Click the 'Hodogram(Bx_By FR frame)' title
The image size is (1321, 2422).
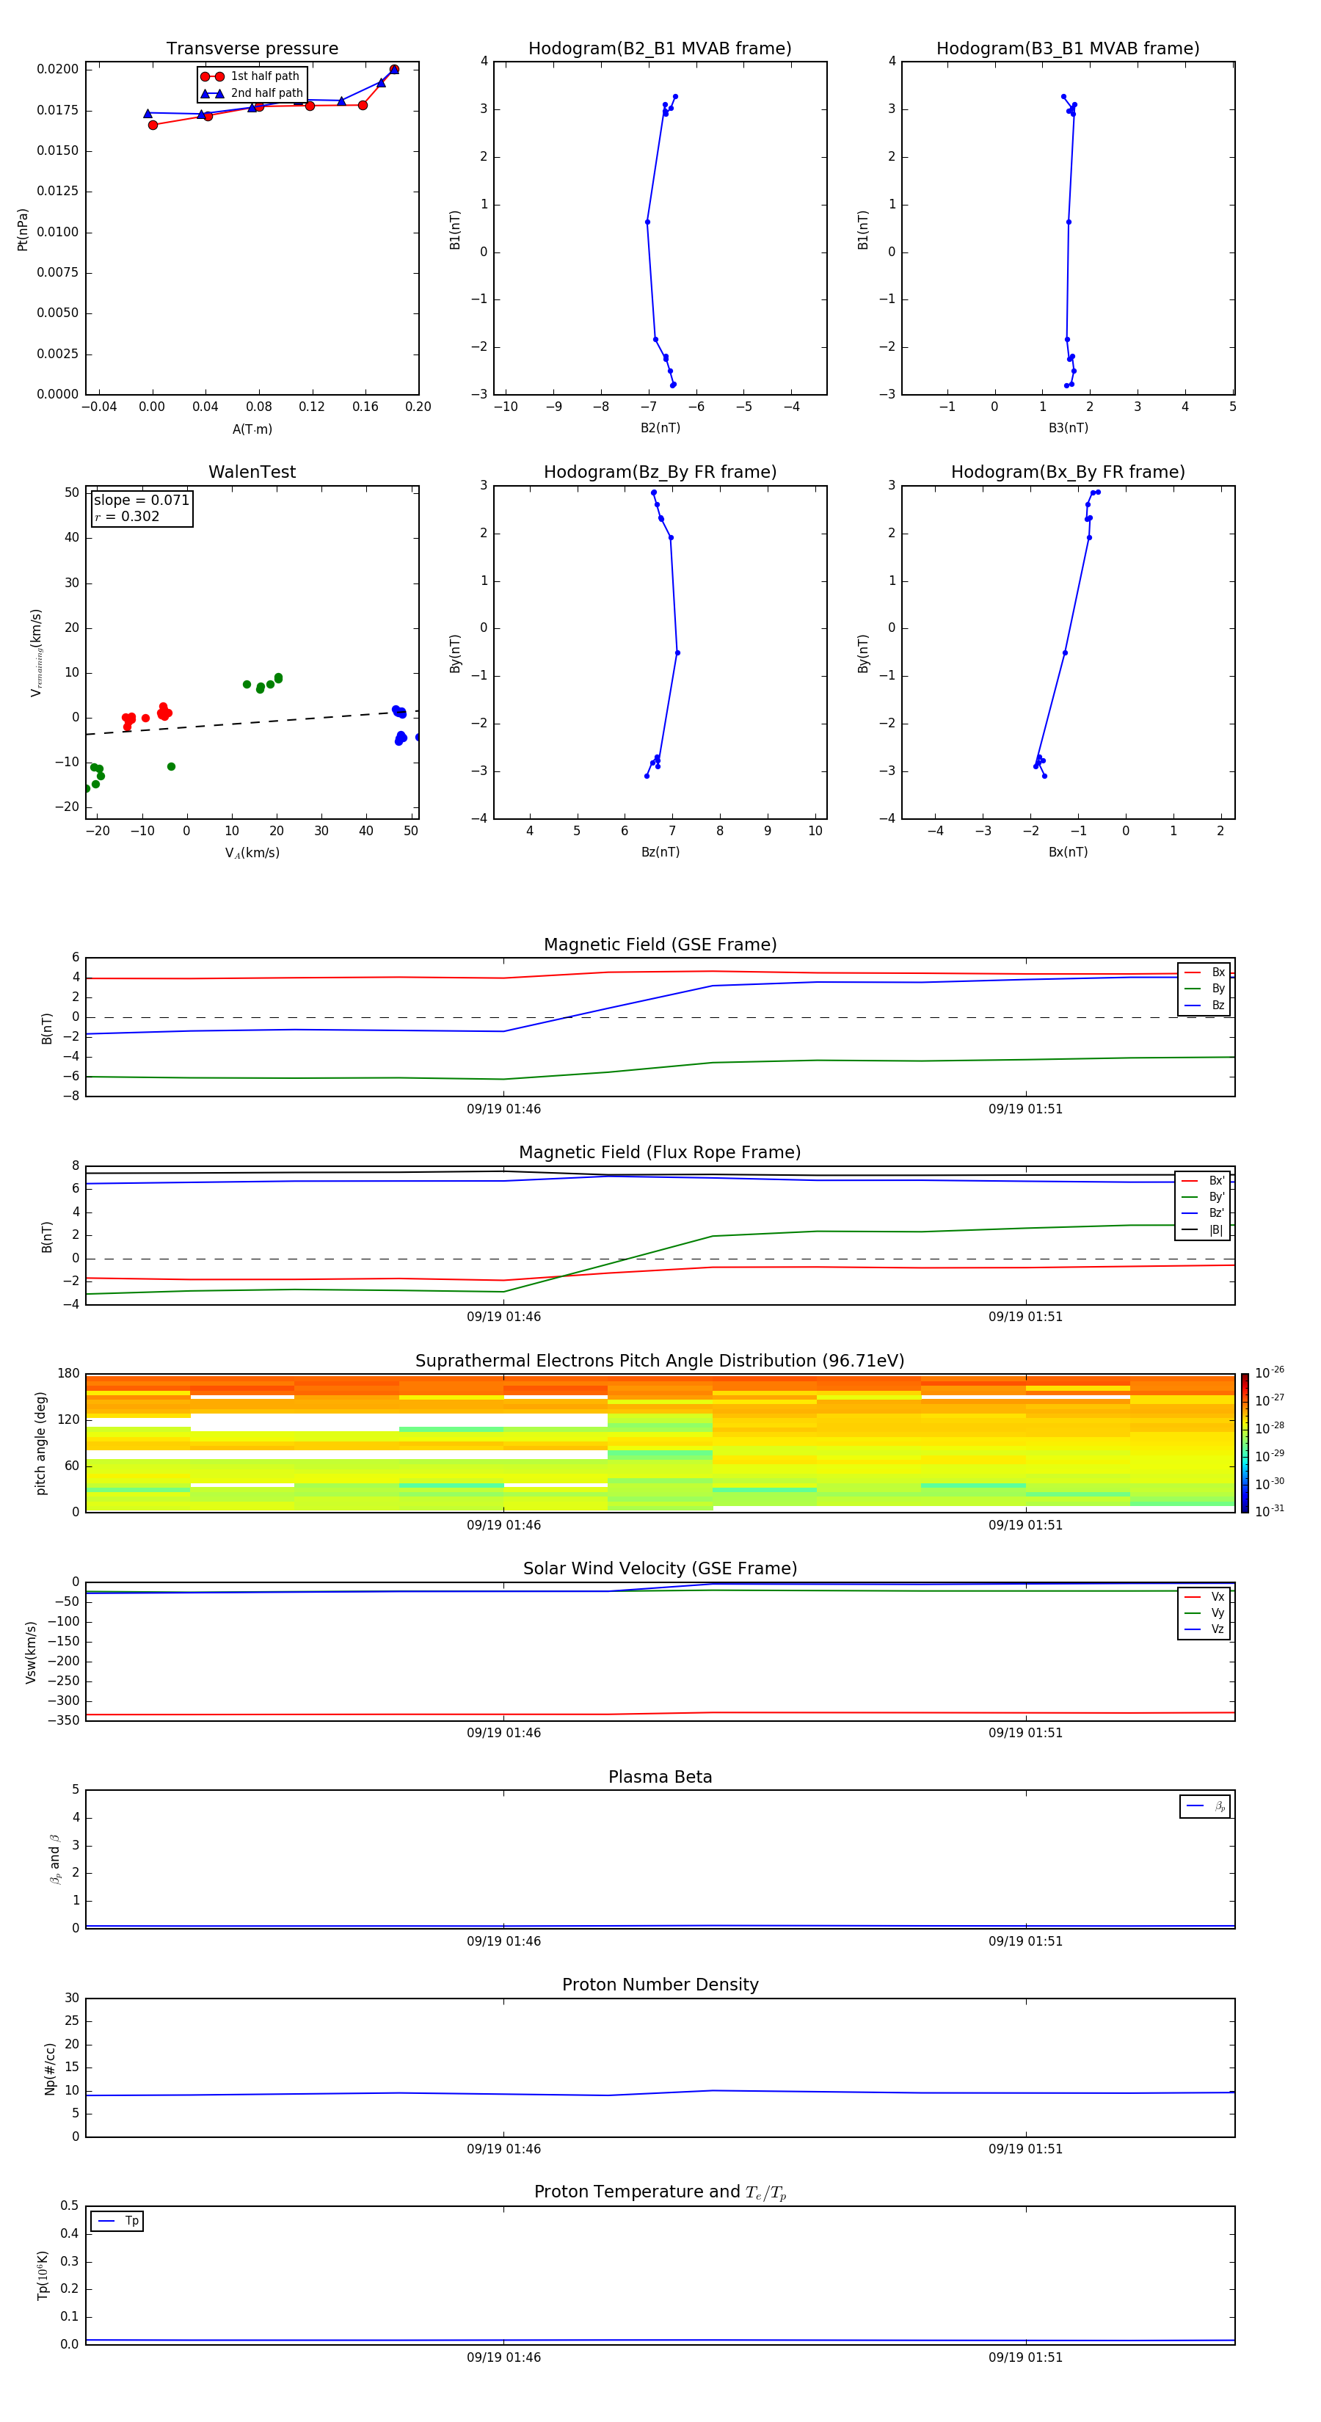1068,472
